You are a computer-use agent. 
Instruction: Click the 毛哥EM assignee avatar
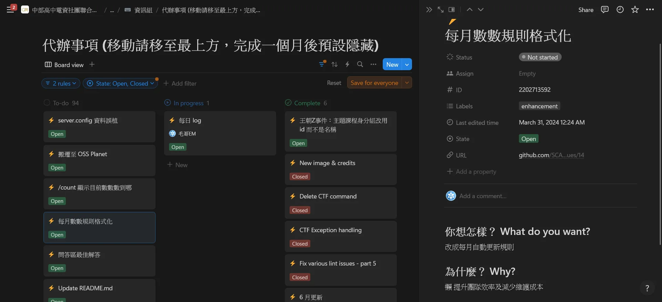[172, 133]
